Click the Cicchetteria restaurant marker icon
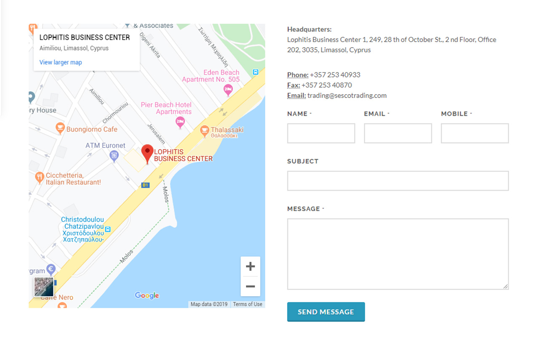Screen dimensions: 539x337 [40, 177]
